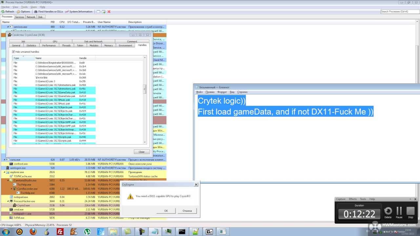Launch Firefox from the taskbar
This screenshot has height=236, width=420.
33,231
